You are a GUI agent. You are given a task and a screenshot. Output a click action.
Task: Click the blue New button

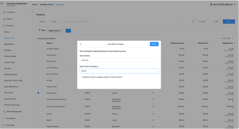pyautogui.click(x=229, y=22)
